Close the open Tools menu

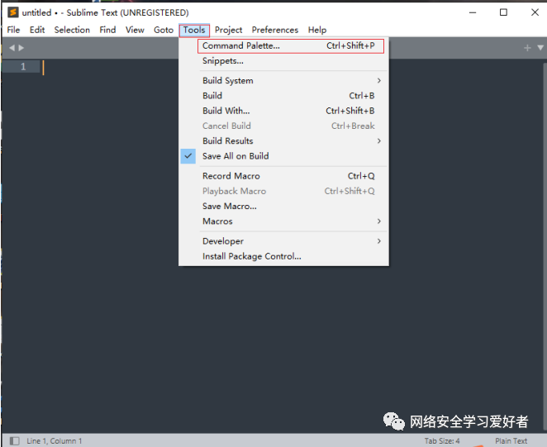coord(194,30)
